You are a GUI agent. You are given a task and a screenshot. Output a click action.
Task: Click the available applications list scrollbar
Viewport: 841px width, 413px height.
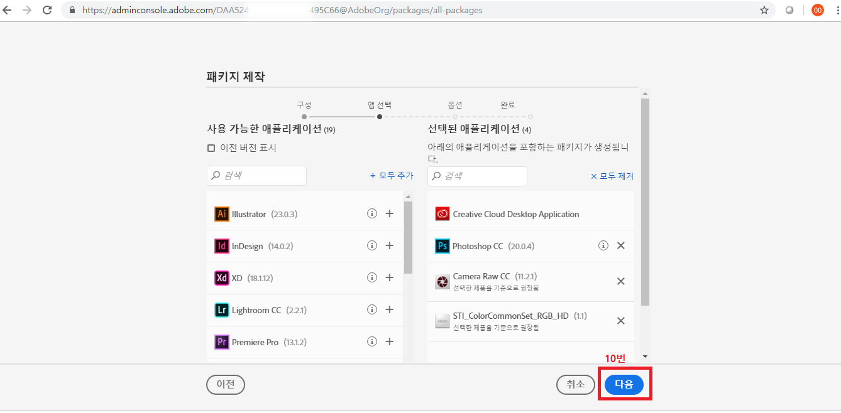pos(408,237)
